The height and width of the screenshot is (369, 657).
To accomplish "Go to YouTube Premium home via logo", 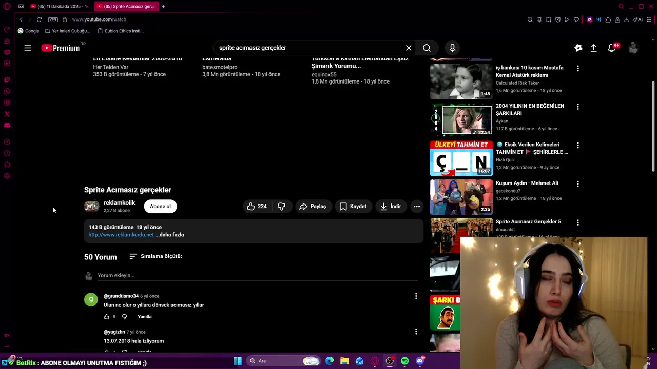I will click(x=61, y=48).
